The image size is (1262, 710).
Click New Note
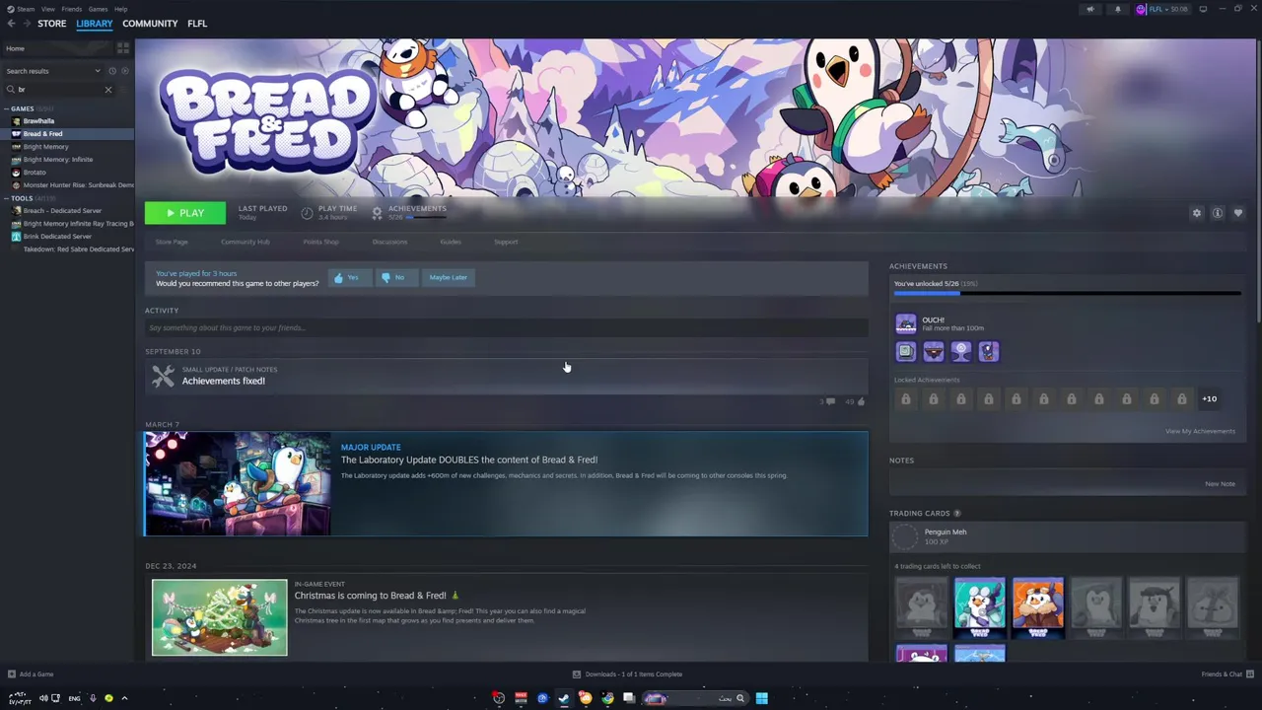(1220, 484)
